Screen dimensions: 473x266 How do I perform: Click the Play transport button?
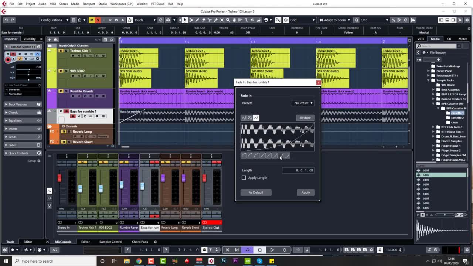click(x=272, y=250)
